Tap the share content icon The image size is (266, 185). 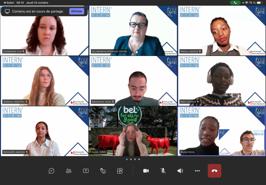pyautogui.click(x=86, y=171)
